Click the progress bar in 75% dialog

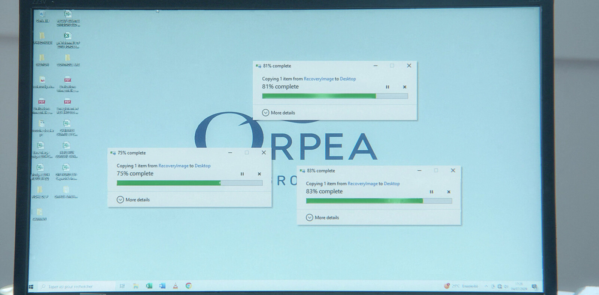click(189, 183)
